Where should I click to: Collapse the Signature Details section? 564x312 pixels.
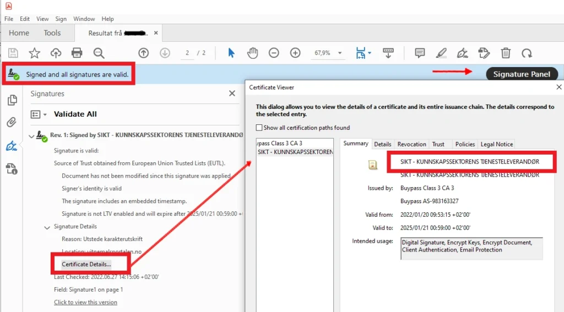point(47,227)
